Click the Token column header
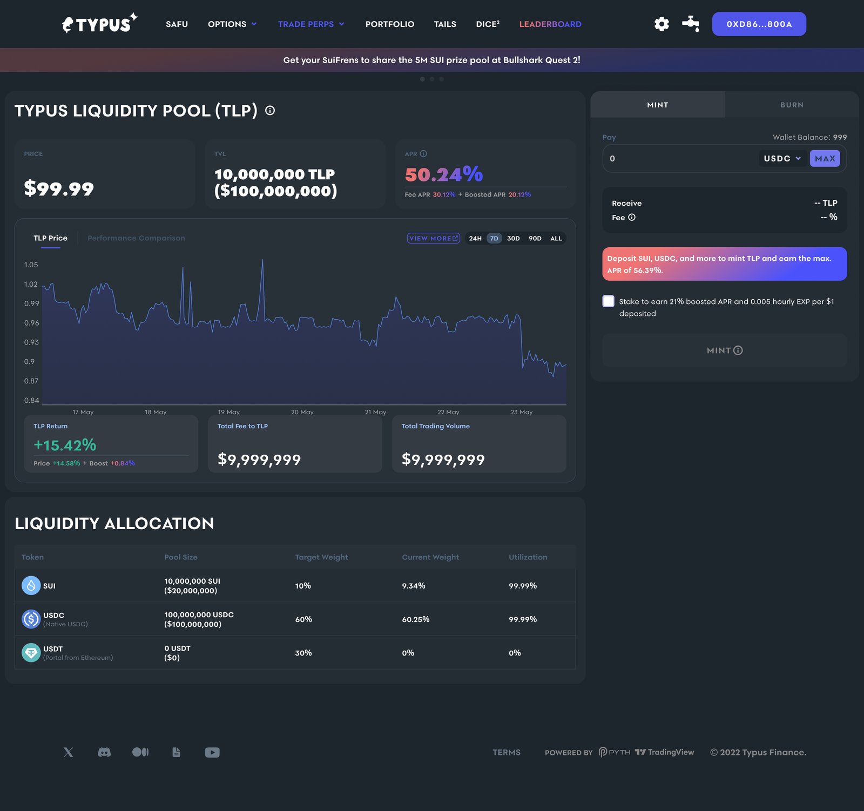 point(32,557)
